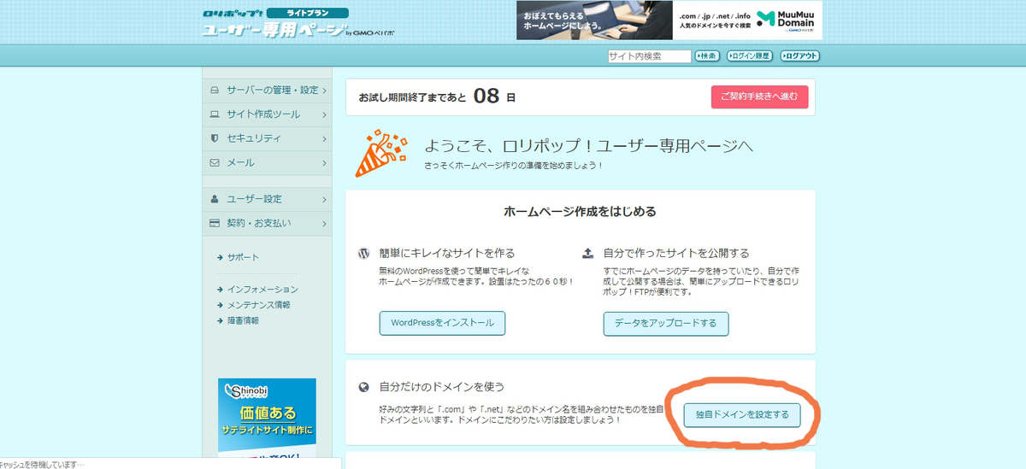This screenshot has height=469, width=1026.
Task: Click the お試し期間終了まであと 08 日 text
Action: [x=437, y=97]
